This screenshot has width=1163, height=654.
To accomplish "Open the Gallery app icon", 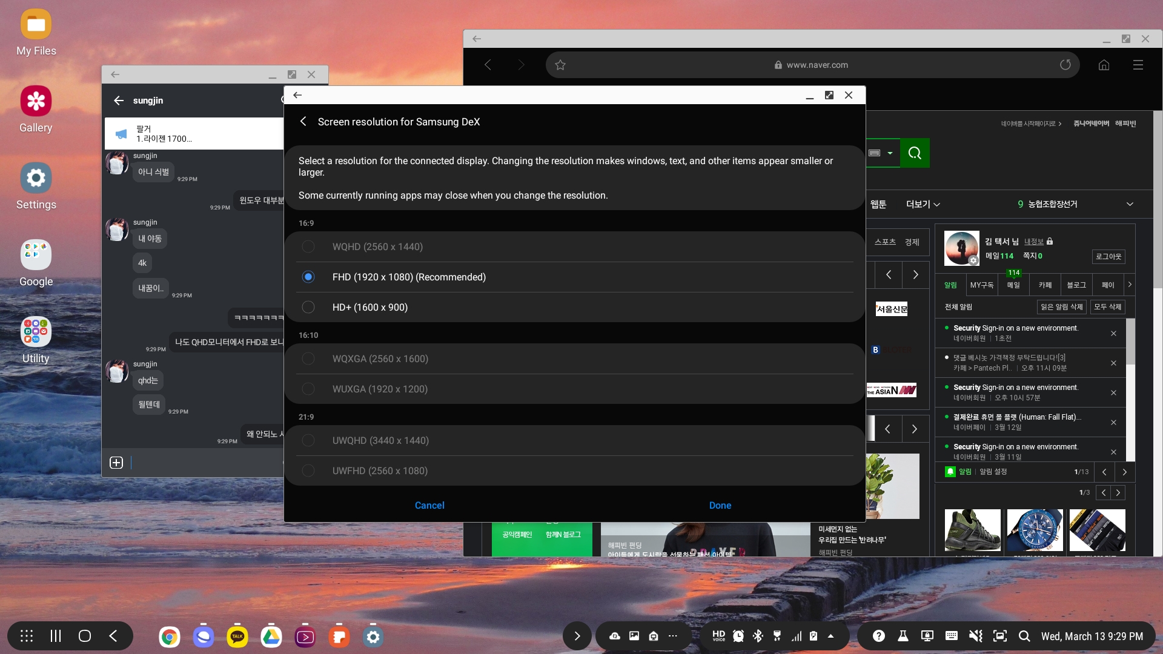I will click(x=36, y=101).
